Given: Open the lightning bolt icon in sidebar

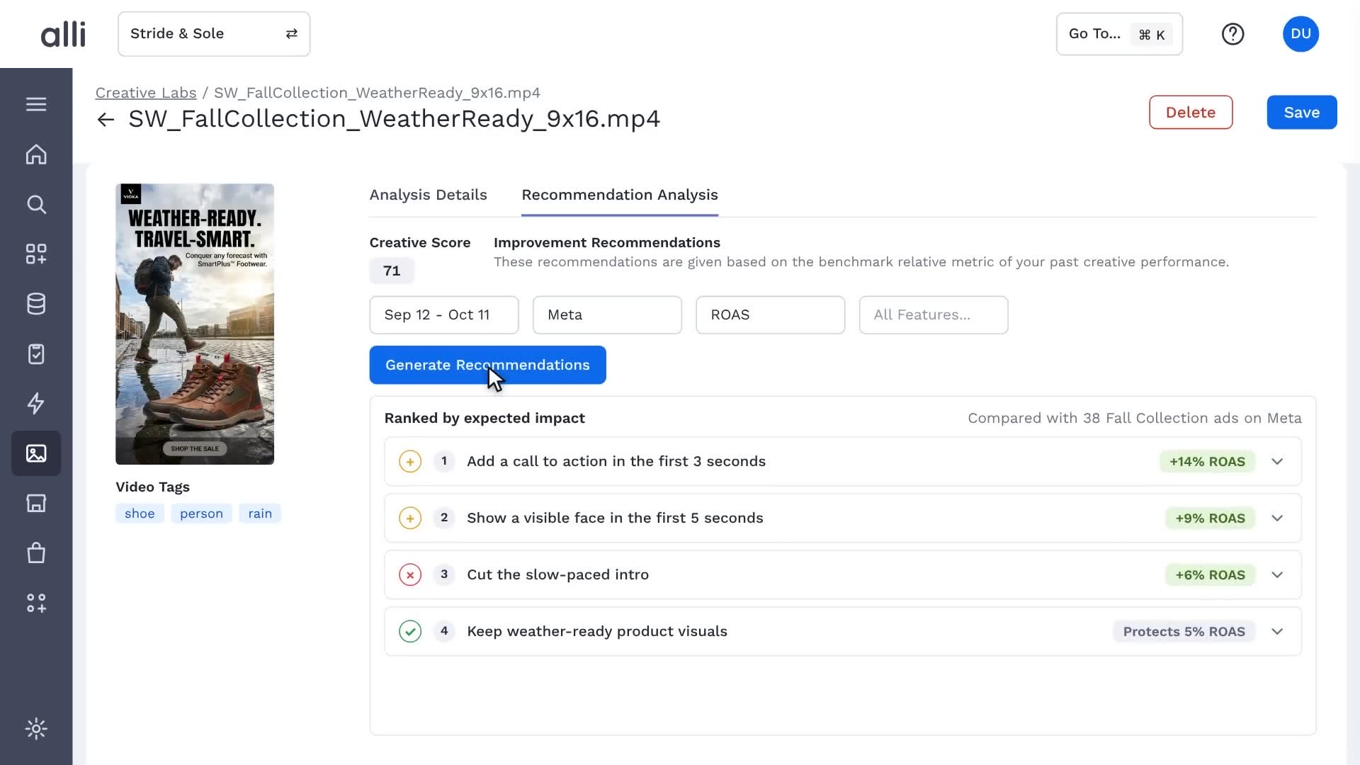Looking at the screenshot, I should (x=36, y=403).
